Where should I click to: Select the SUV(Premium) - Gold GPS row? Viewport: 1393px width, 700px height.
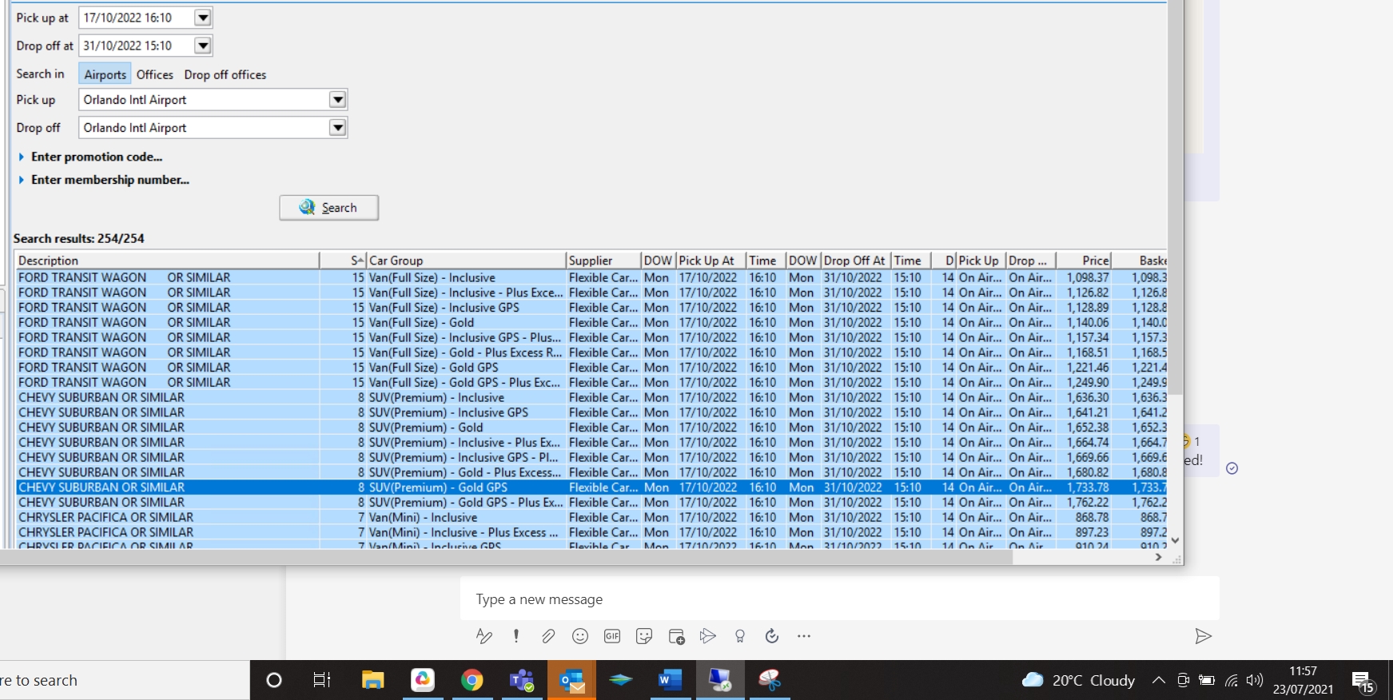pos(591,487)
